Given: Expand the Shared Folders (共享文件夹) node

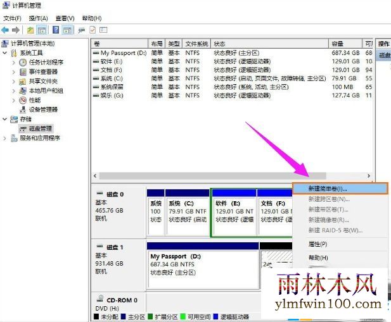Looking at the screenshot, I should [14, 82].
